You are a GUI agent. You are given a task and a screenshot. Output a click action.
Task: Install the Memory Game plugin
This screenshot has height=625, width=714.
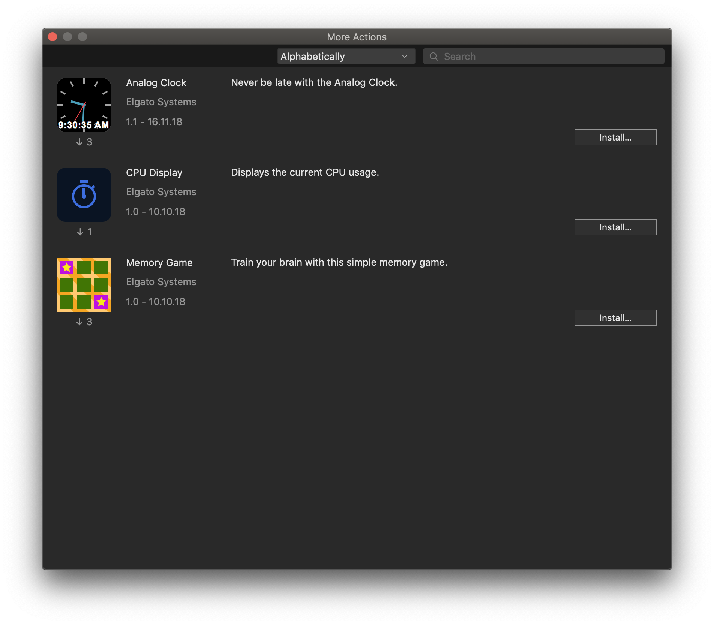click(x=615, y=318)
